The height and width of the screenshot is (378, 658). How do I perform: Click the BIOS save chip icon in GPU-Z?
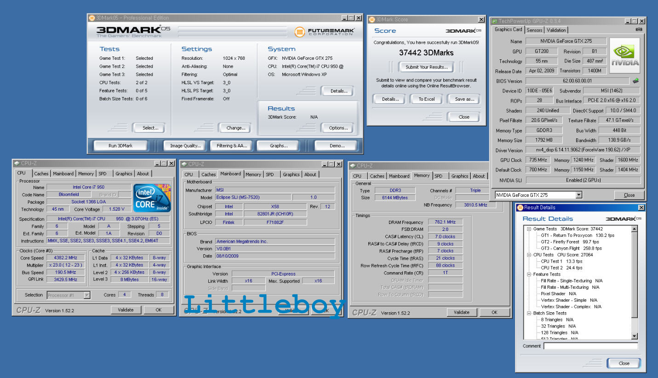(635, 81)
